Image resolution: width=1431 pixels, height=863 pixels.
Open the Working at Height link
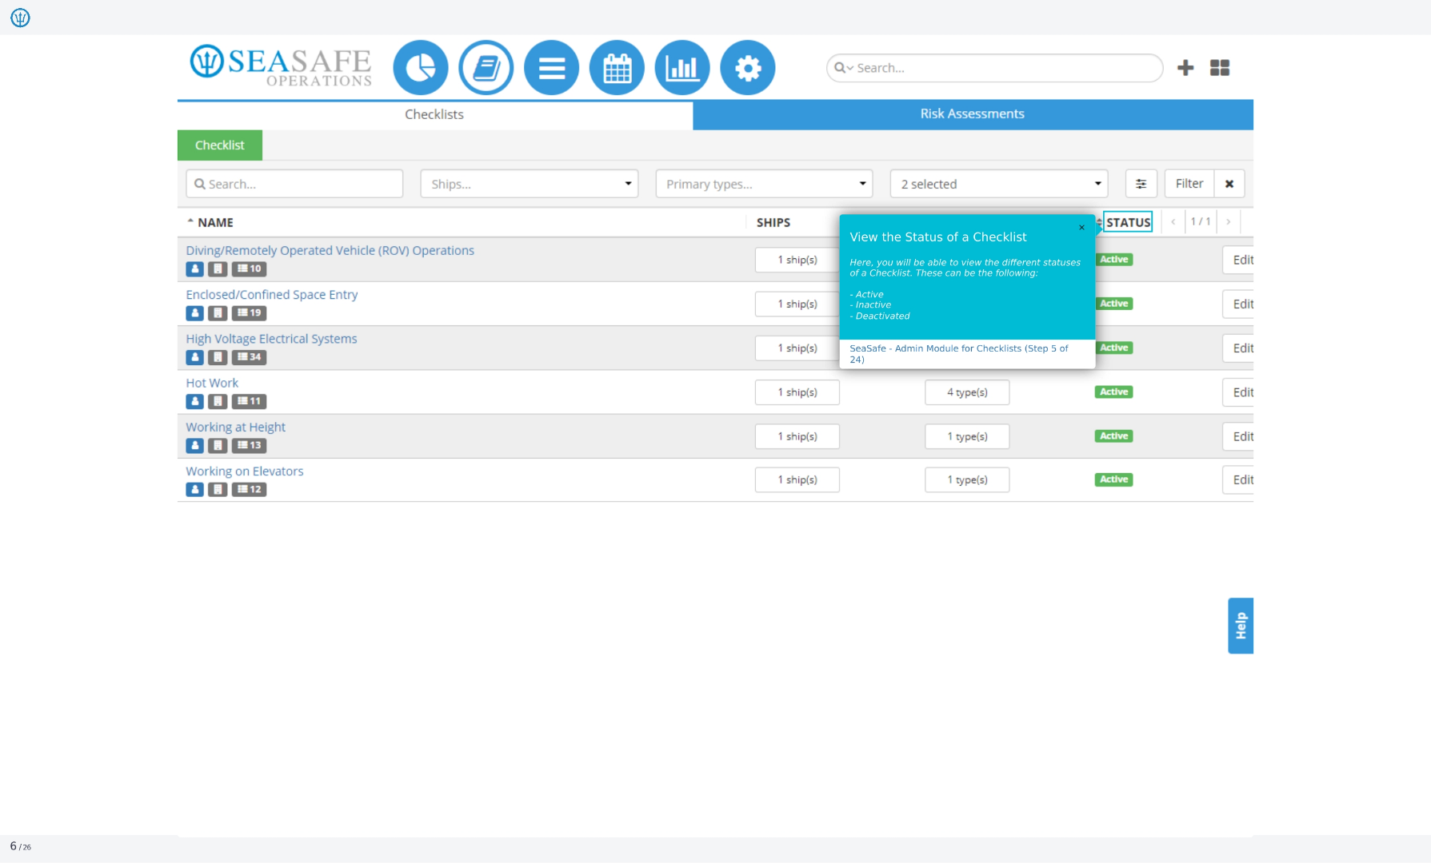click(x=236, y=428)
